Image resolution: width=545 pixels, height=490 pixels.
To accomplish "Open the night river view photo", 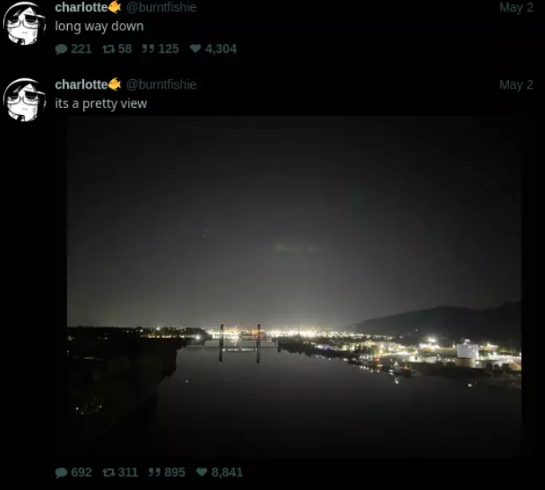I will pos(294,286).
